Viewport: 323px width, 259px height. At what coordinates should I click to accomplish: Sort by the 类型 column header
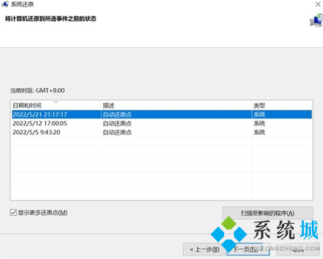tap(282, 105)
